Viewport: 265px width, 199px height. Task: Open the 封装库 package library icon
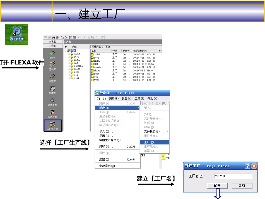click(x=52, y=90)
